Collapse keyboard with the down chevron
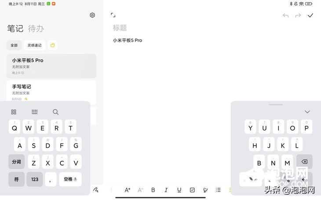 (x=307, y=112)
